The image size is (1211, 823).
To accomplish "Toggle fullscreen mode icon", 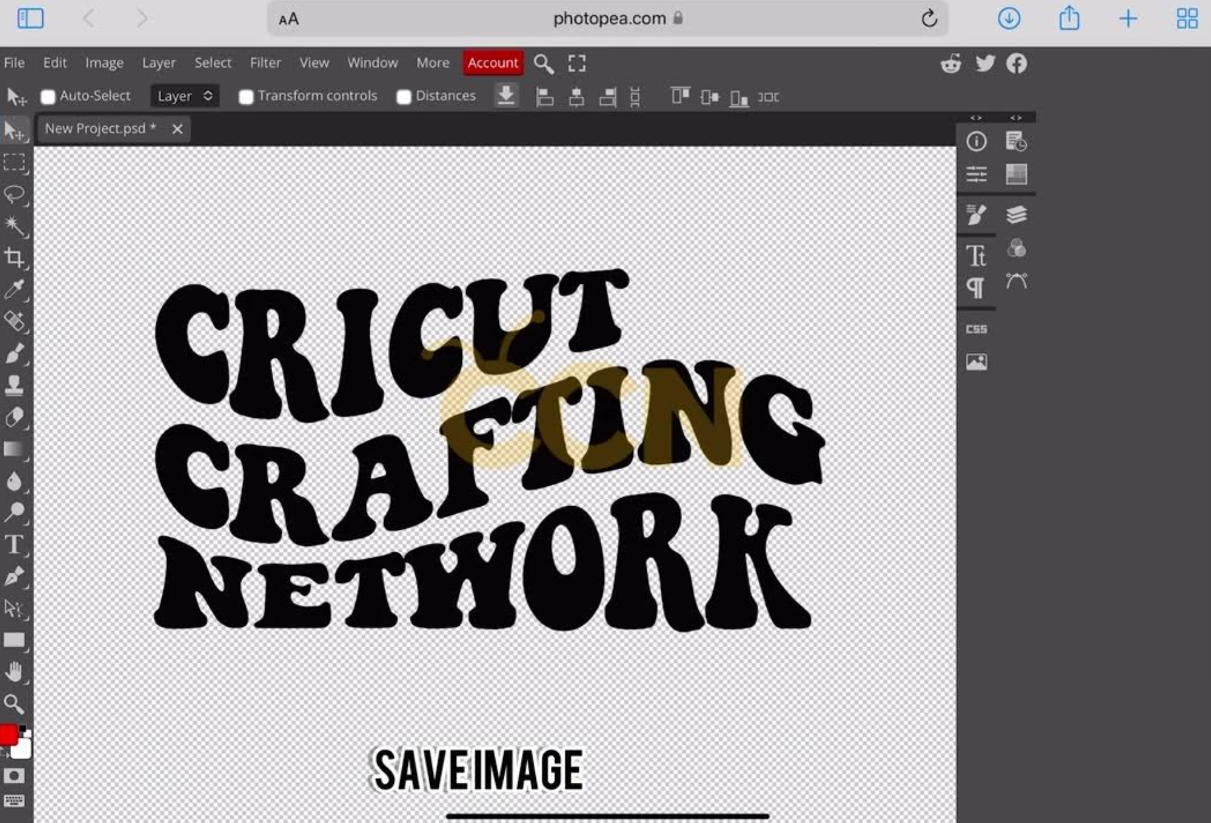I will (577, 63).
